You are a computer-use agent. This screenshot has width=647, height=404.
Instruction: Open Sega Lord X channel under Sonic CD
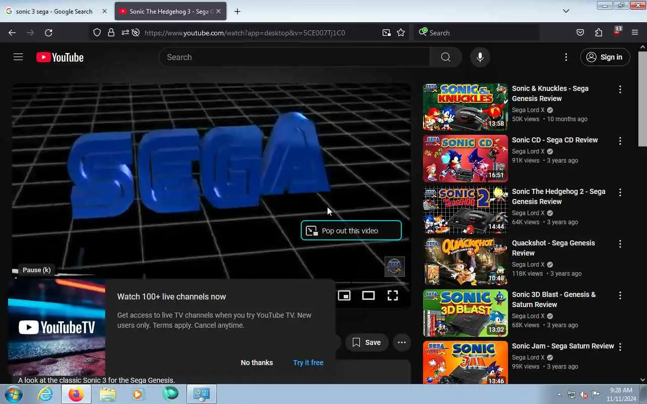click(528, 151)
